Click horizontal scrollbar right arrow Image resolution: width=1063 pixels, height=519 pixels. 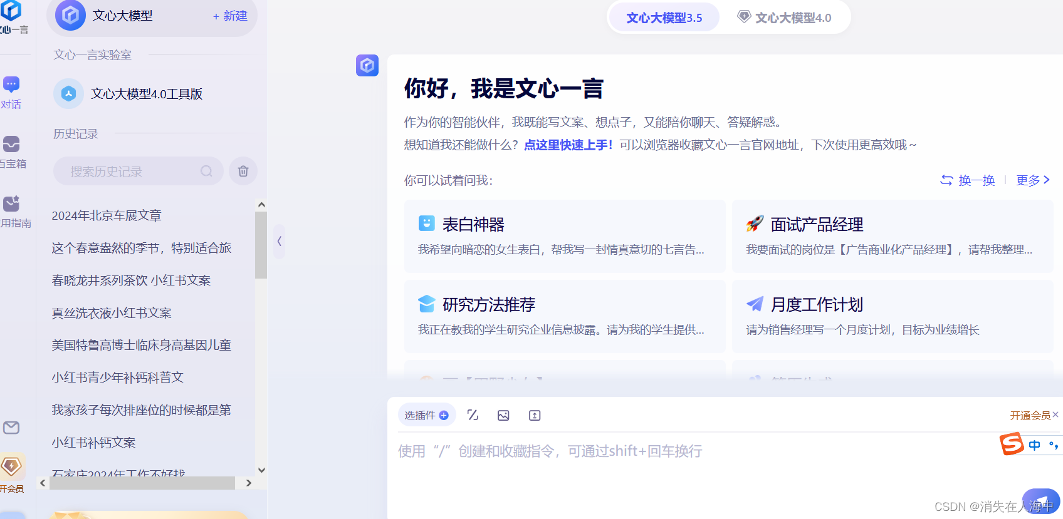coord(249,483)
